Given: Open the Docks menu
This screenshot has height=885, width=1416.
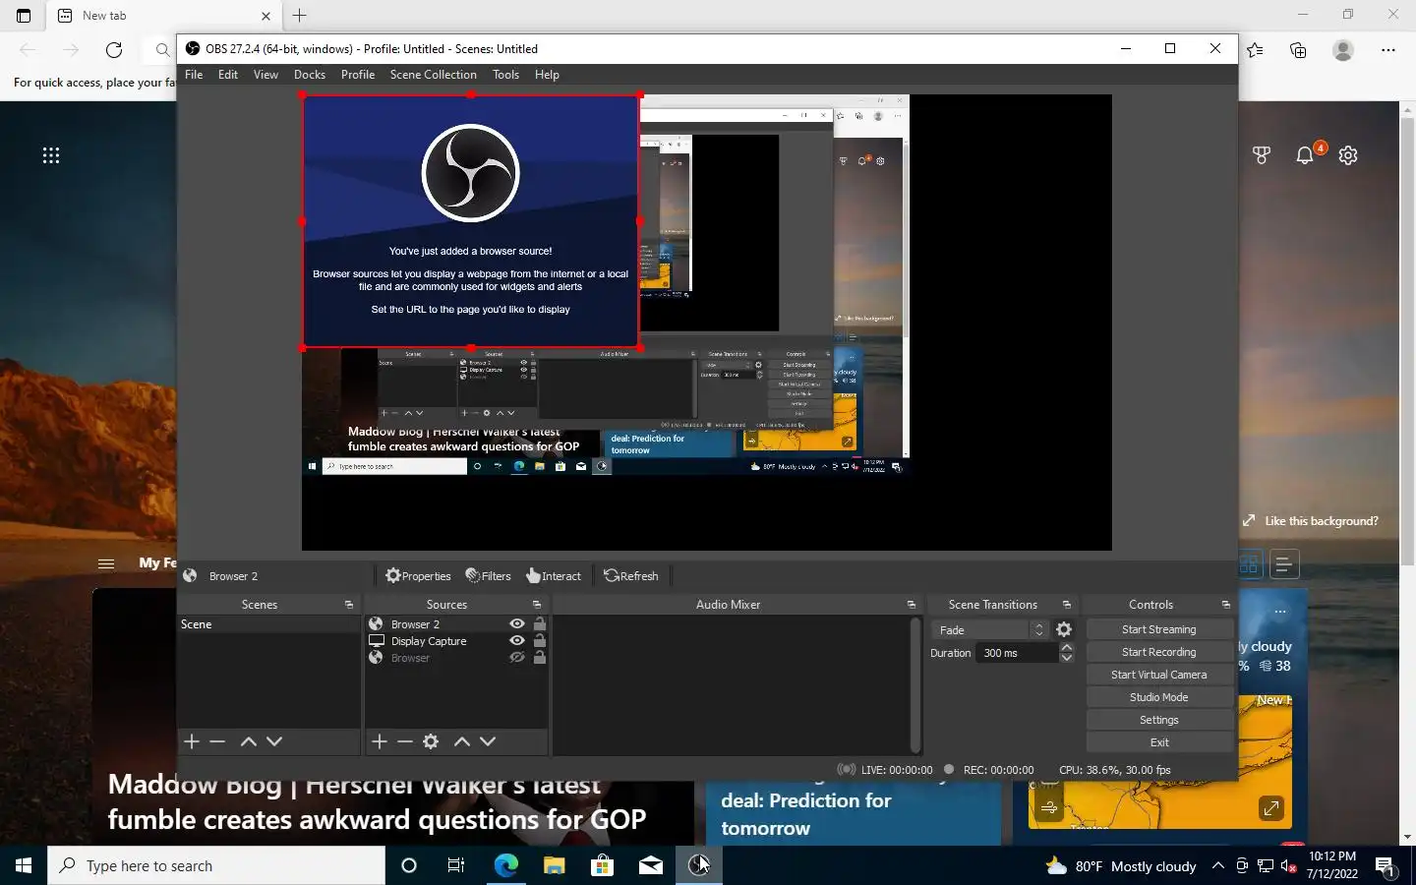Looking at the screenshot, I should 309,75.
